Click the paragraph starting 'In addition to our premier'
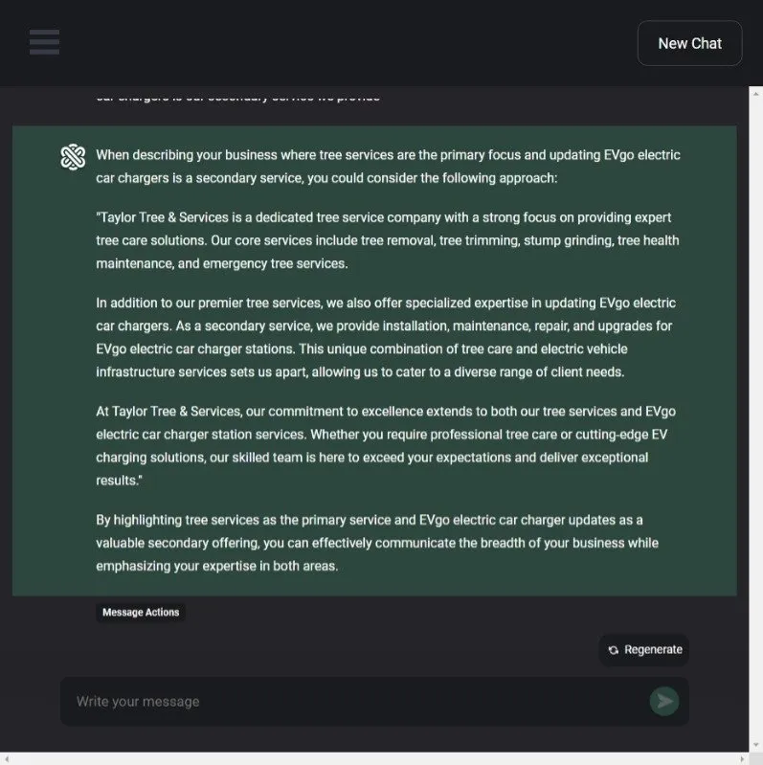Image resolution: width=763 pixels, height=765 pixels. pyautogui.click(x=388, y=337)
